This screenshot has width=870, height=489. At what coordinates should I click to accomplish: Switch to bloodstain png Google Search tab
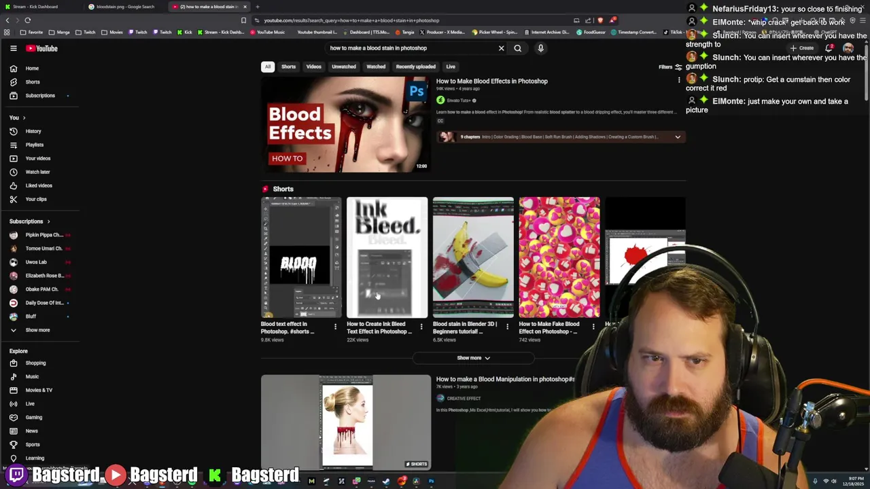click(126, 7)
